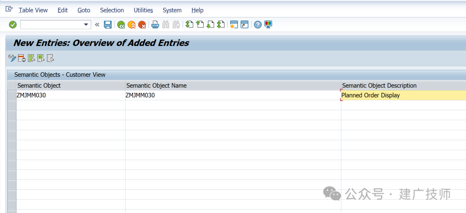Go to First Page icon
The width and height of the screenshot is (466, 213).
(x=189, y=24)
